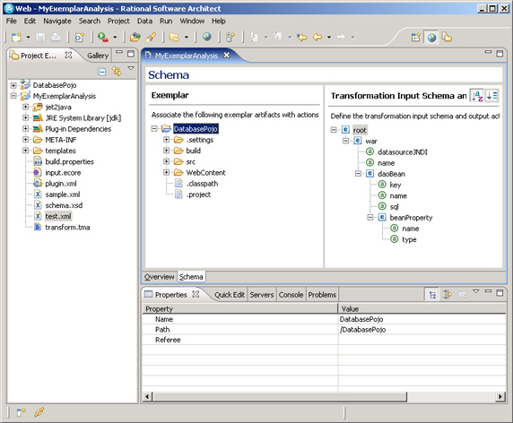The width and height of the screenshot is (513, 423).
Task: Click the Run toolbar icon
Action: pyautogui.click(x=103, y=38)
